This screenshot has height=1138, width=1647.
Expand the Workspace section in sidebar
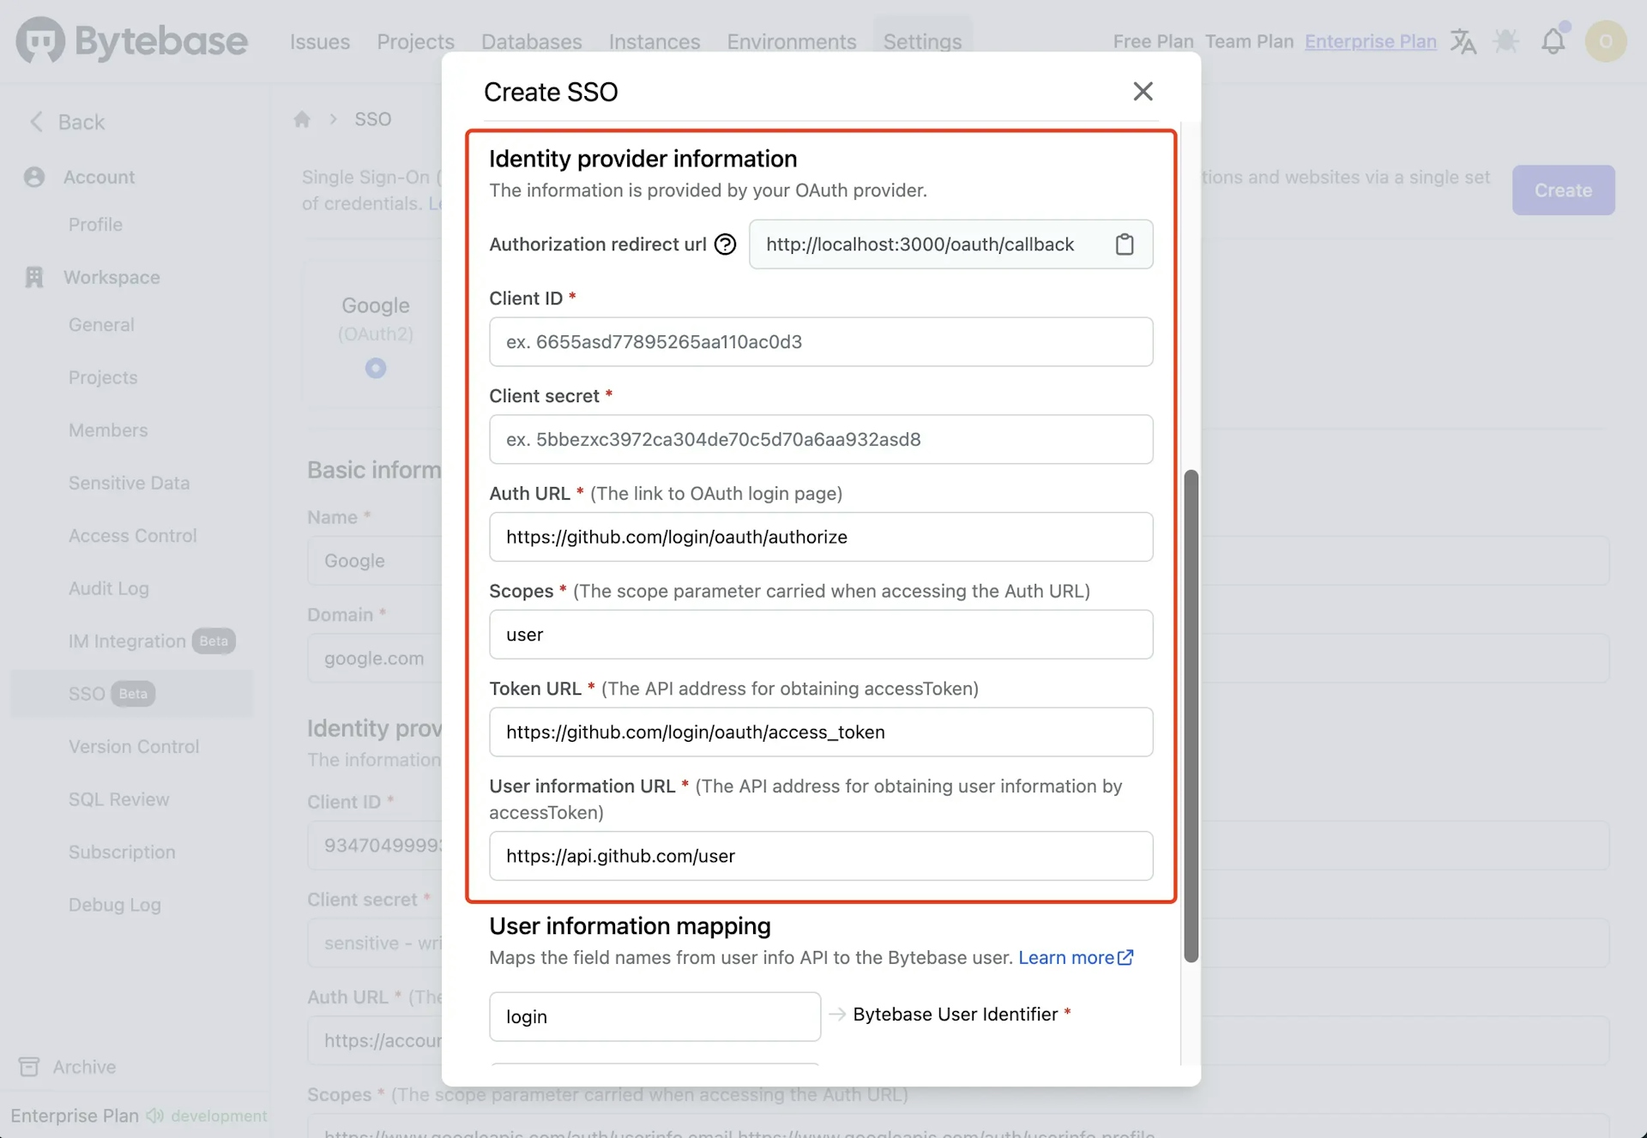click(x=112, y=278)
